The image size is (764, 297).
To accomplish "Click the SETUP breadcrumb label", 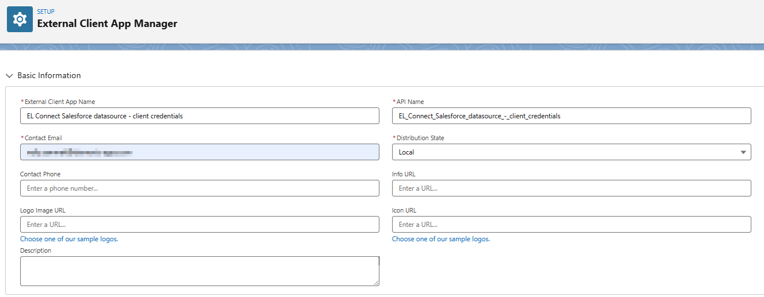I will [45, 11].
